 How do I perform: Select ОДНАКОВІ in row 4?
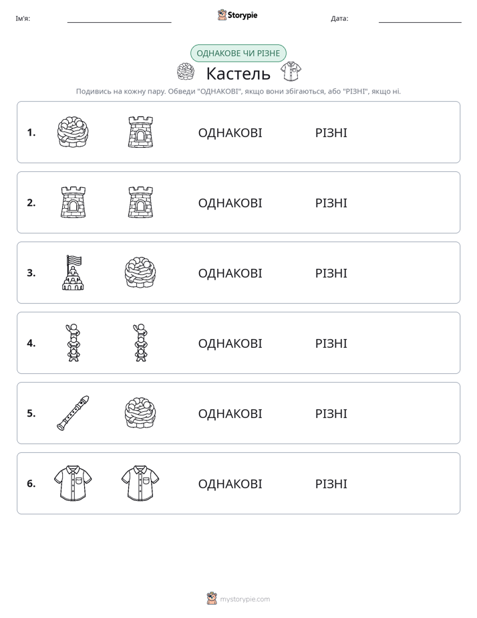click(x=230, y=343)
